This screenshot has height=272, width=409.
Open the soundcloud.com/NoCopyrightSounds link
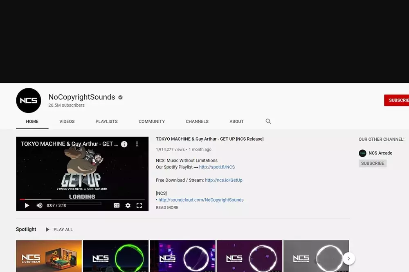(201, 200)
